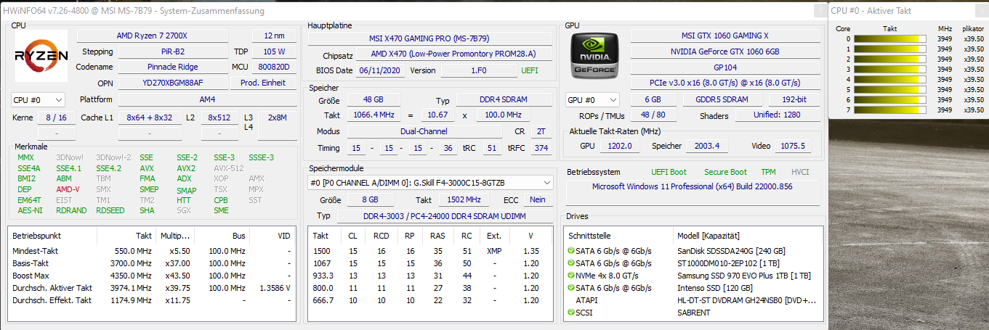
Task: Click Core 7 clock bar in Aktiver Takt window
Action: [890, 110]
